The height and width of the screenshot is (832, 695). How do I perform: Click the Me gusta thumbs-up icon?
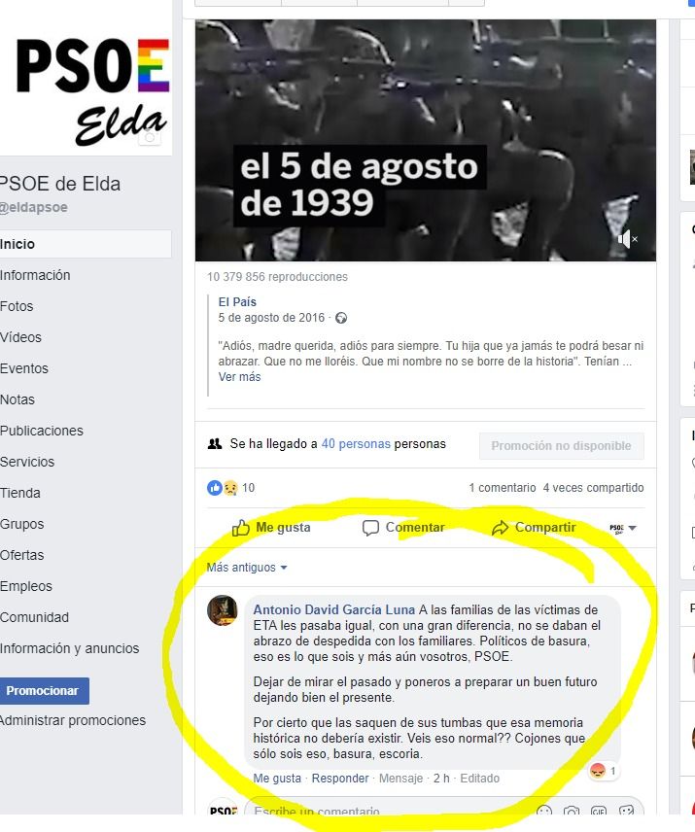point(240,528)
